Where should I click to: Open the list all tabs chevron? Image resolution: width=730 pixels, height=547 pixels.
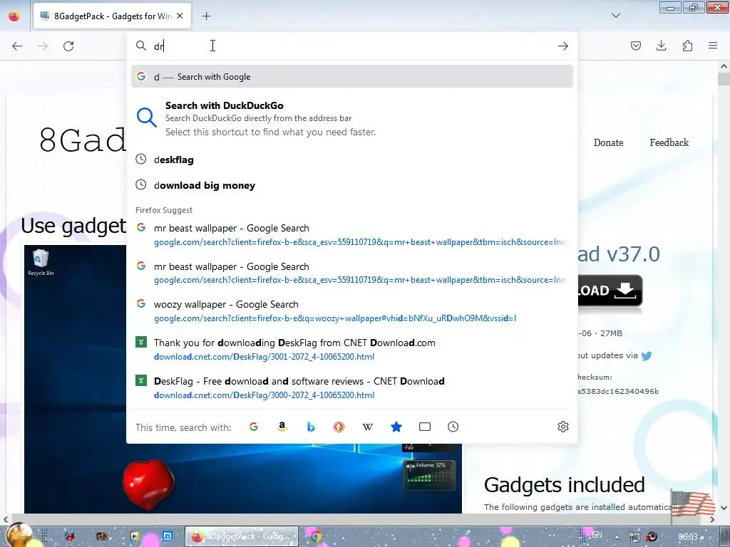pos(615,16)
